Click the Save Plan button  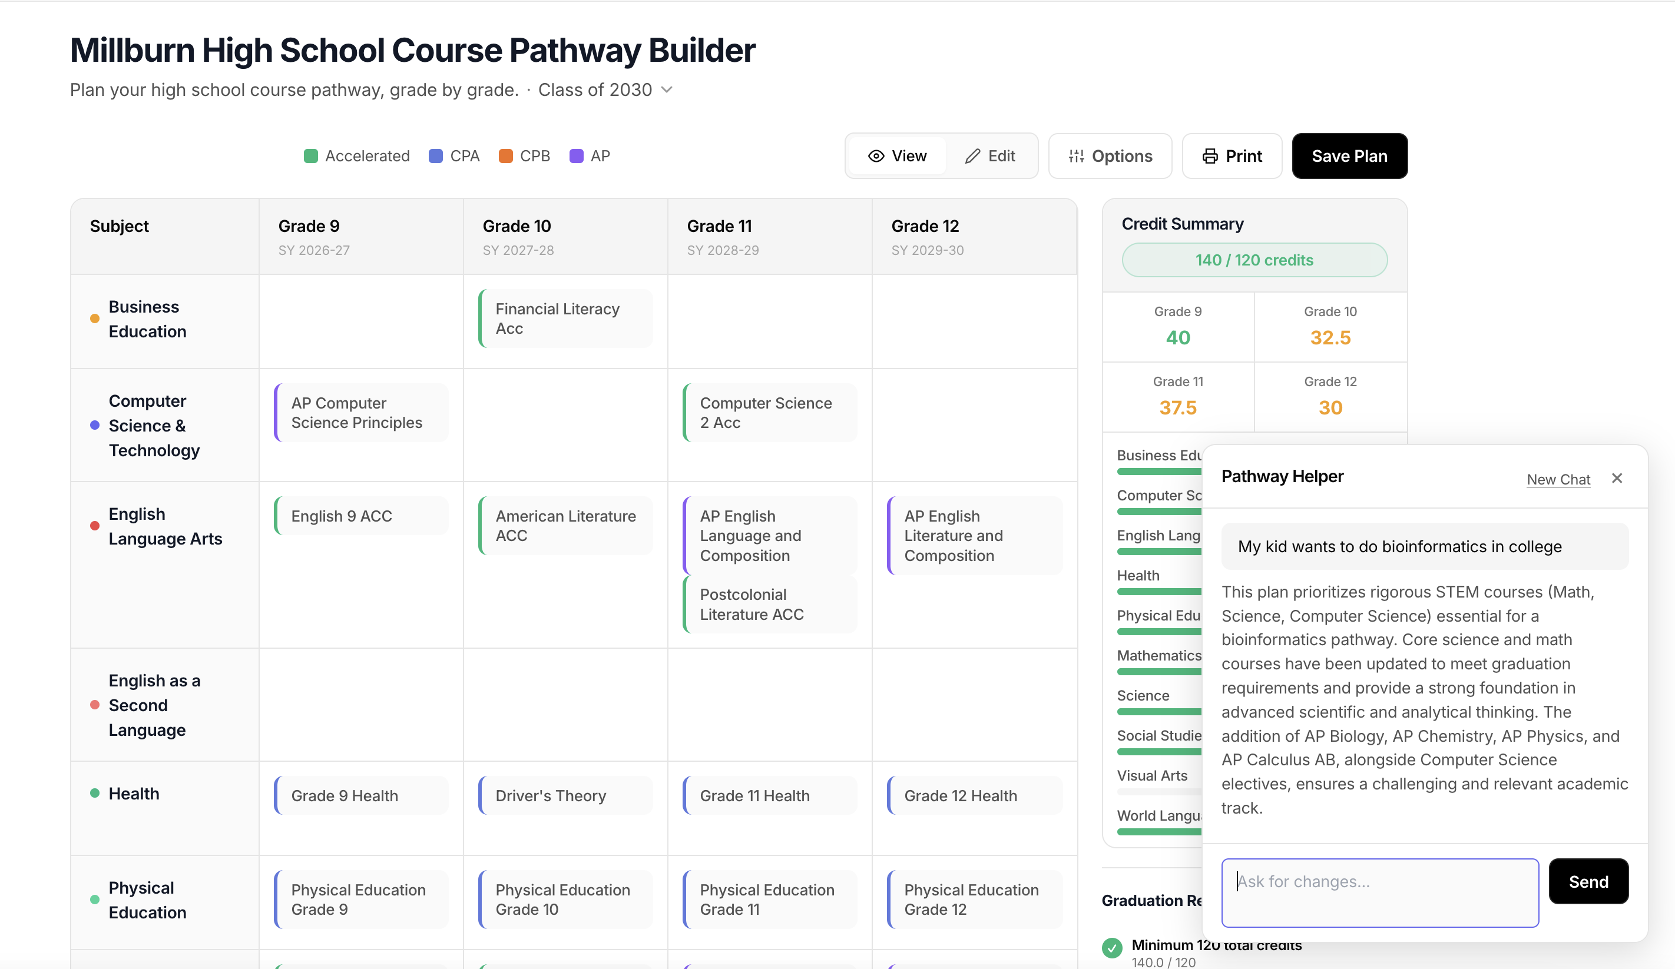pos(1349,155)
